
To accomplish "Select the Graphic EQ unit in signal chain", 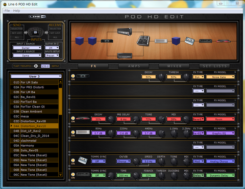I will click(x=161, y=41).
